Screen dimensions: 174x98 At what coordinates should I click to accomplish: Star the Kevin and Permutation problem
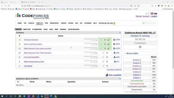pos(105,44)
